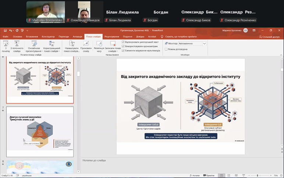Screen dimensions: 284x178
Task: Click Приховати слайд button
Action: 86,47
